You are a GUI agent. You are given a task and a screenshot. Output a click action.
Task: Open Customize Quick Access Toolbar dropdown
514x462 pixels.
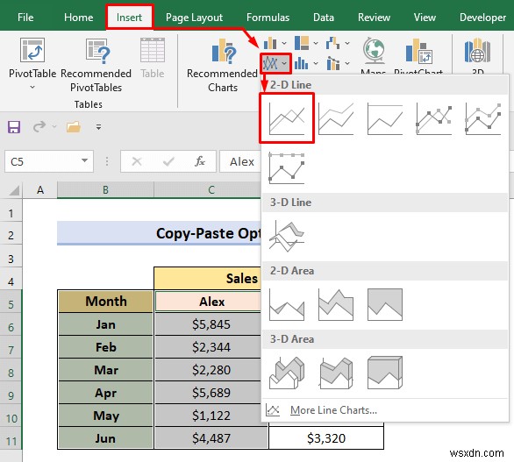click(98, 127)
